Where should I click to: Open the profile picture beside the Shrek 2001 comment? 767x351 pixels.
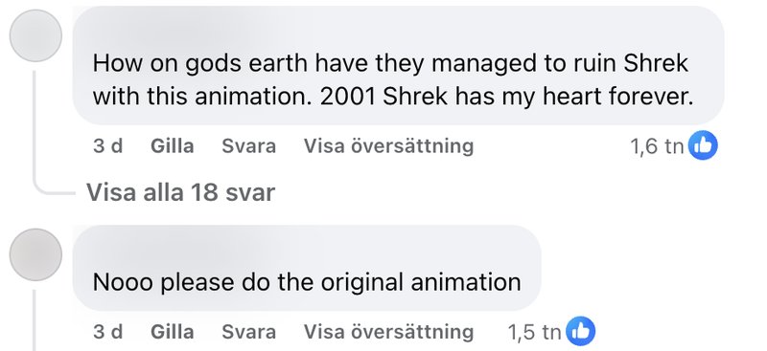[35, 35]
